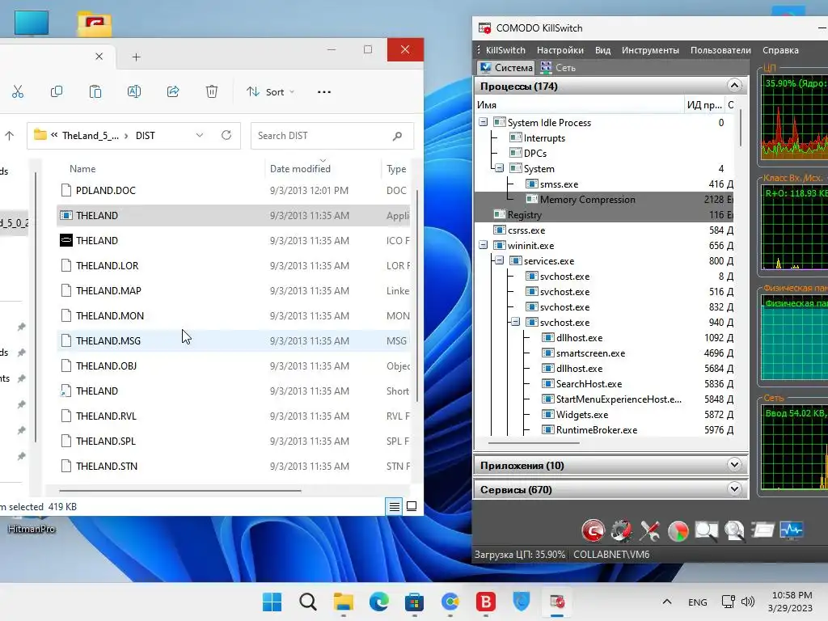Viewport: 828px width, 621px height.
Task: Expand the Приложения (10) panel
Action: pyautogui.click(x=734, y=465)
